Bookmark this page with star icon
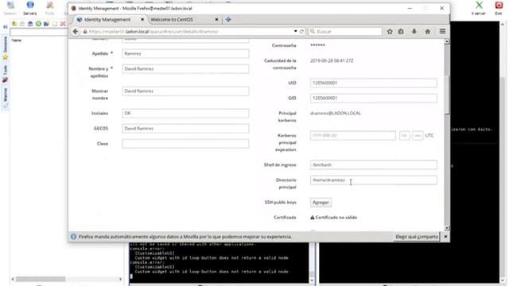Screen dimensions: 509x286 tap(390, 32)
